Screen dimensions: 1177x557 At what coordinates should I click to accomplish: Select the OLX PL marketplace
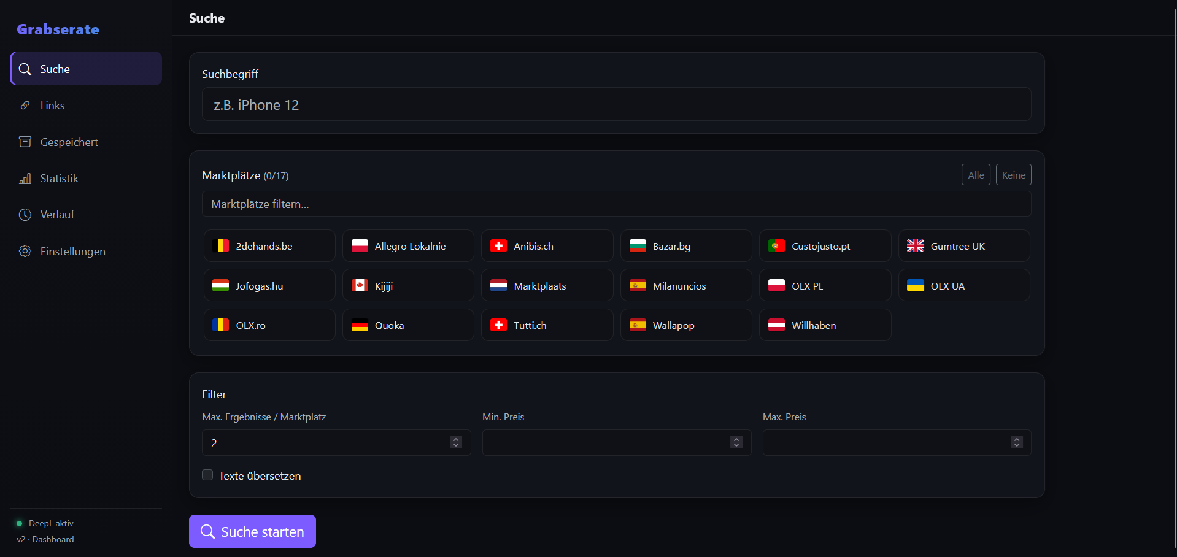(825, 285)
